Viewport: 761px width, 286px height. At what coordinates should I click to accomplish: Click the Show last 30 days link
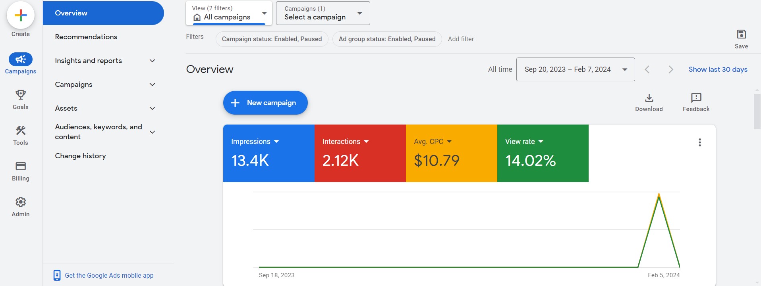[x=718, y=69]
